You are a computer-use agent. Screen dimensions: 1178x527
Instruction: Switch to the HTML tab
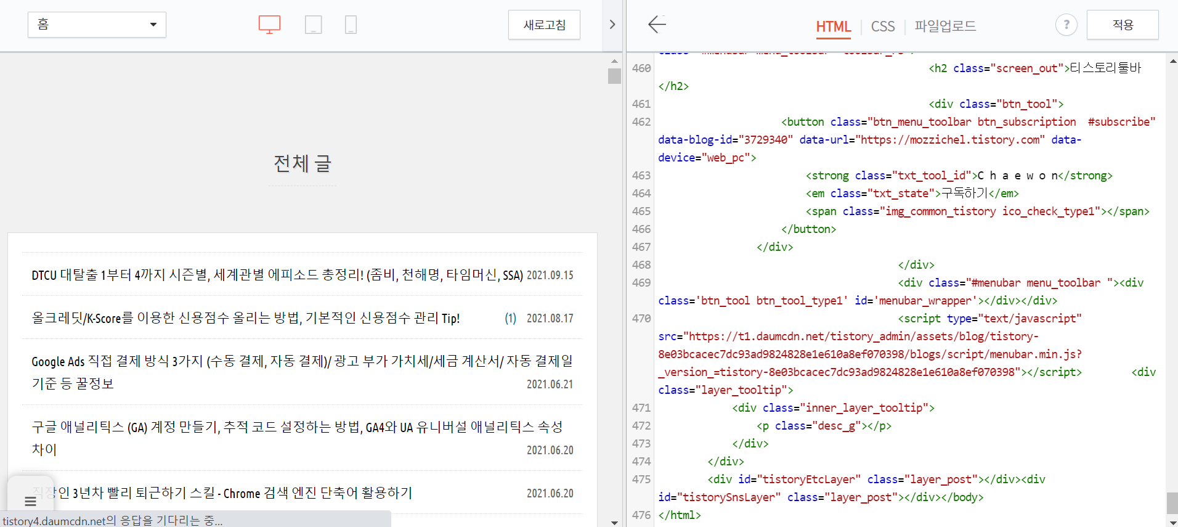pyautogui.click(x=833, y=27)
